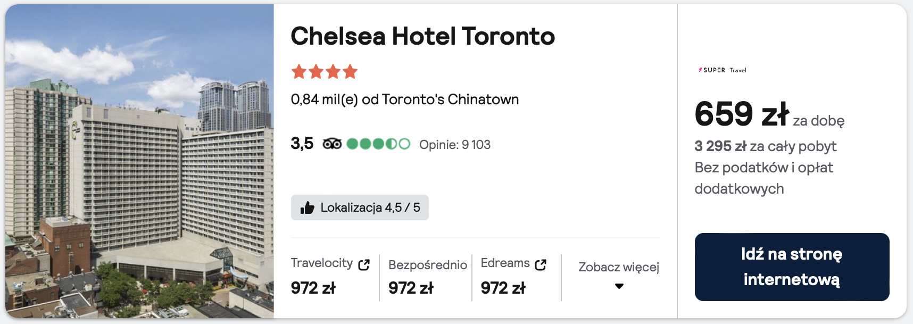Image resolution: width=913 pixels, height=324 pixels.
Task: Click the SUPER Travel provider logo
Action: 722,70
